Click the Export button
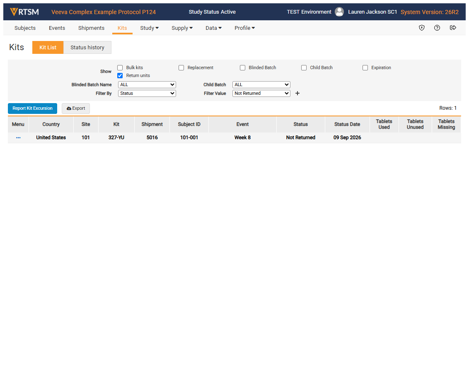The width and height of the screenshot is (469, 381). [76, 108]
